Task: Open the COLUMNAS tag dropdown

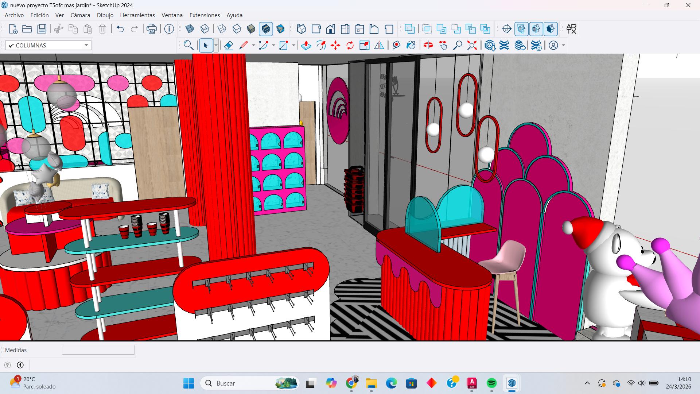Action: click(x=86, y=45)
